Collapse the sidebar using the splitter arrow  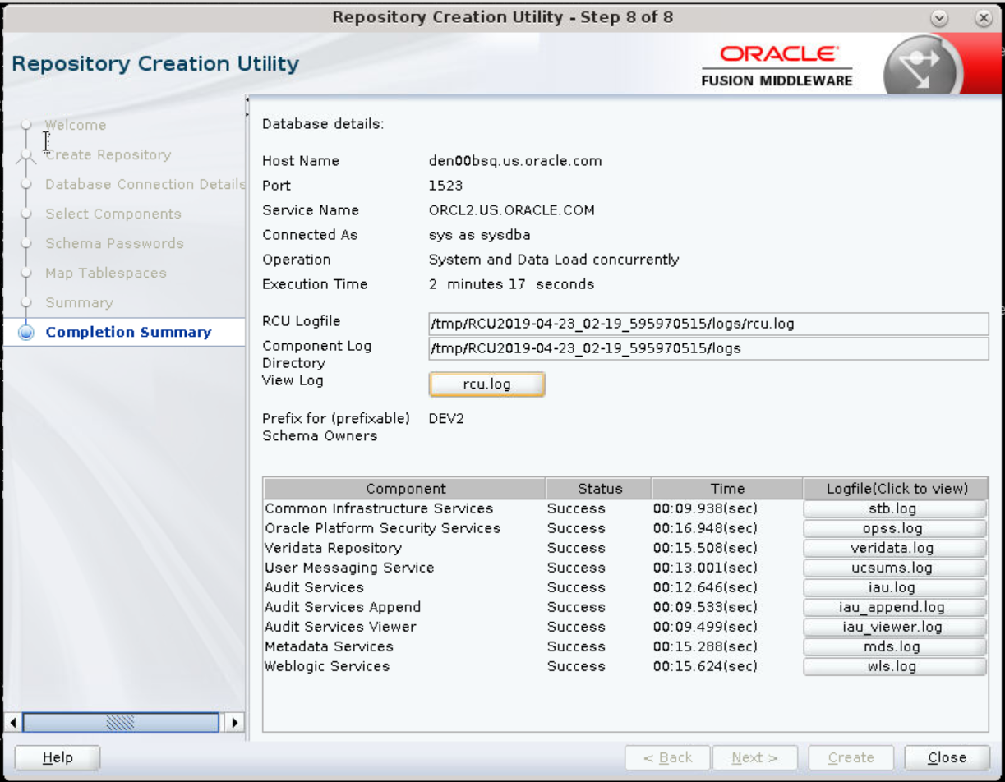(247, 101)
